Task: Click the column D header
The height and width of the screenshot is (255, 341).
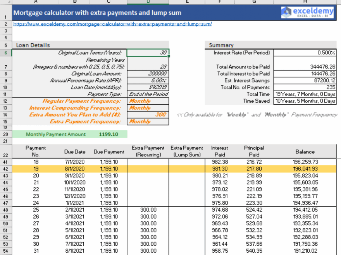Action: (x=148, y=2)
